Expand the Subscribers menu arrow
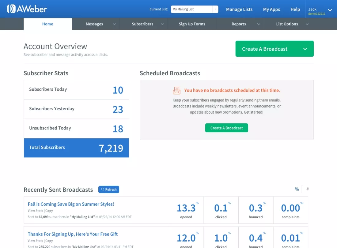The image size is (337, 248). click(x=162, y=24)
